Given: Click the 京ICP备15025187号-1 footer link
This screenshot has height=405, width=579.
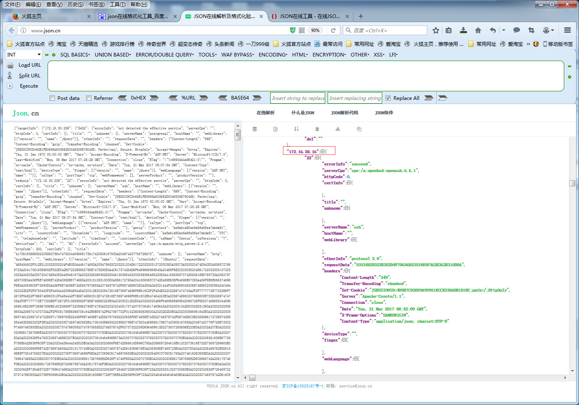Looking at the screenshot, I should pos(303,386).
